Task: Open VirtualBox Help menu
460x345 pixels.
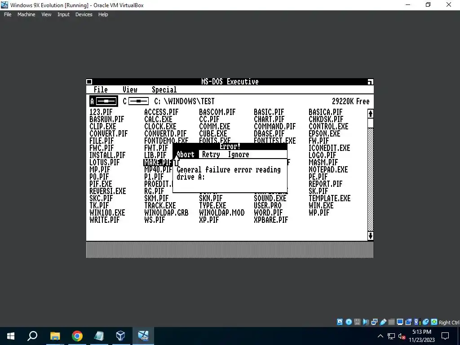Action: coord(103,14)
